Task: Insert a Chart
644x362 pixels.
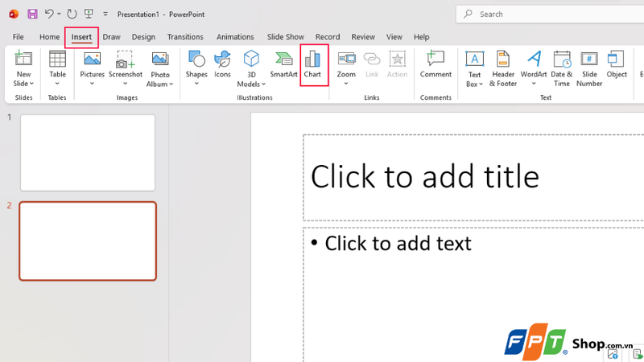Action: tap(312, 64)
